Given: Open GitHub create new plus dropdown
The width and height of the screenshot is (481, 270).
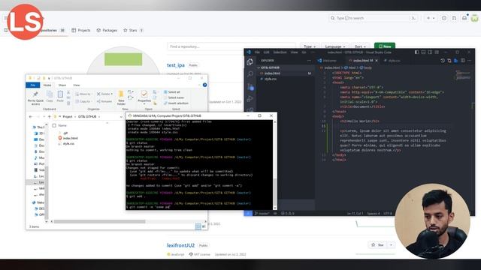Looking at the screenshot, I should [431, 18].
